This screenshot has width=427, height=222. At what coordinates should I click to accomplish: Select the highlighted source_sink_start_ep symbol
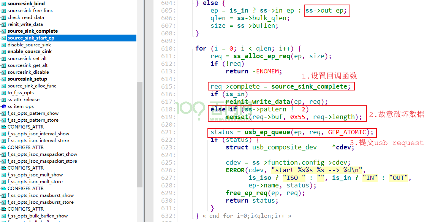tap(31, 38)
